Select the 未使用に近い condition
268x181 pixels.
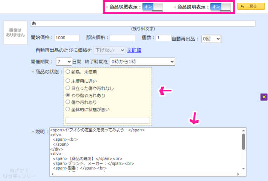pyautogui.click(x=68, y=81)
